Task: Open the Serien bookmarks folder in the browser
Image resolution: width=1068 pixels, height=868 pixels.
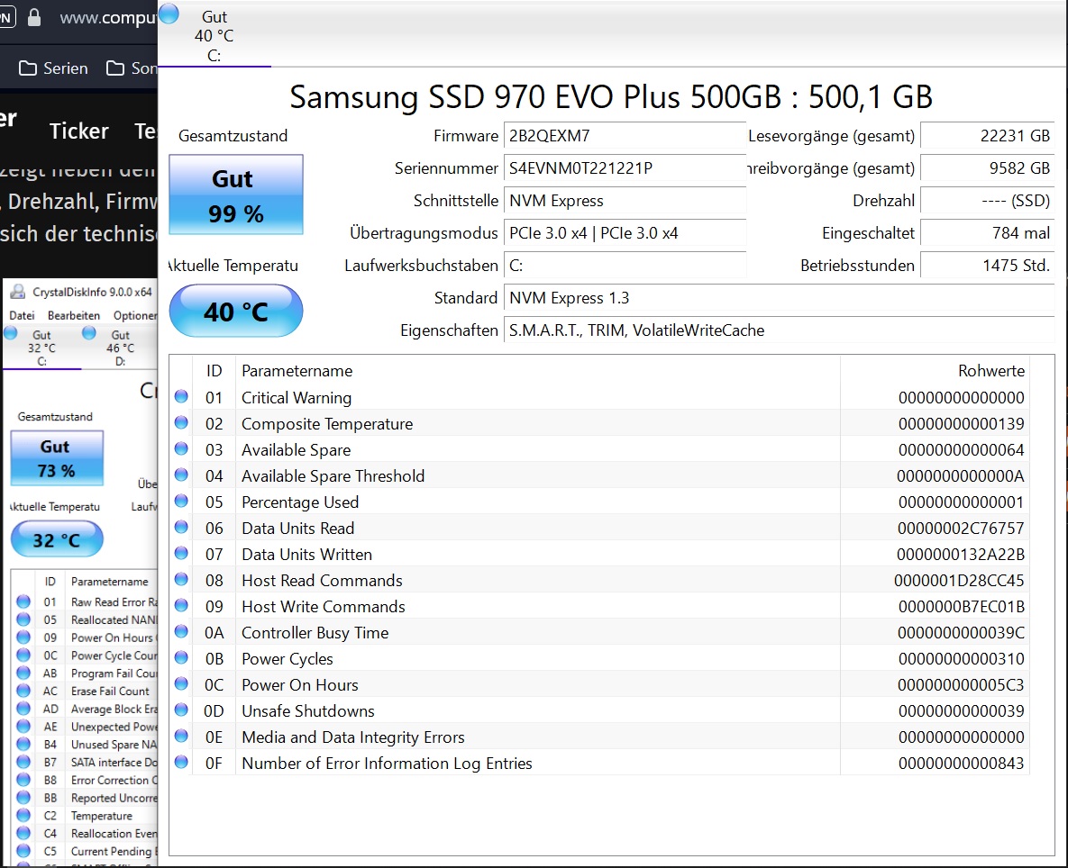Action: point(53,68)
